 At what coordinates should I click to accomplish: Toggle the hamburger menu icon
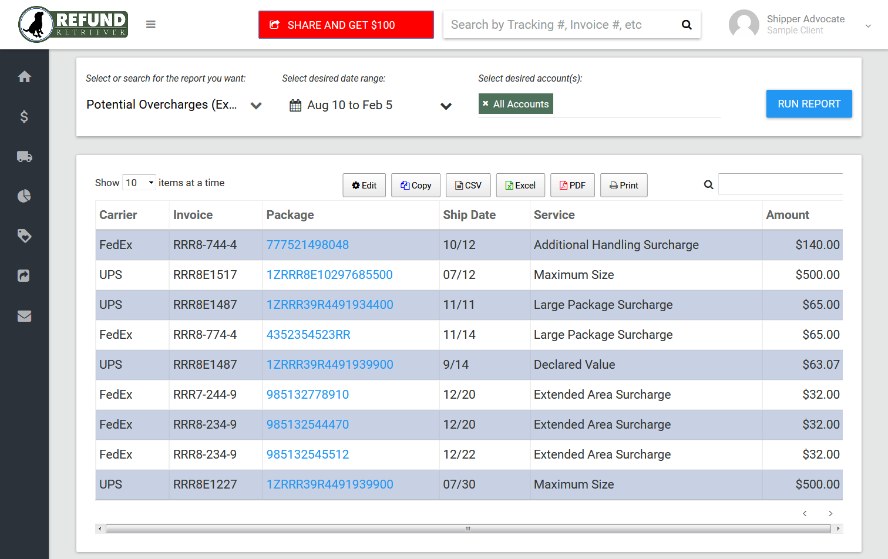pyautogui.click(x=151, y=25)
